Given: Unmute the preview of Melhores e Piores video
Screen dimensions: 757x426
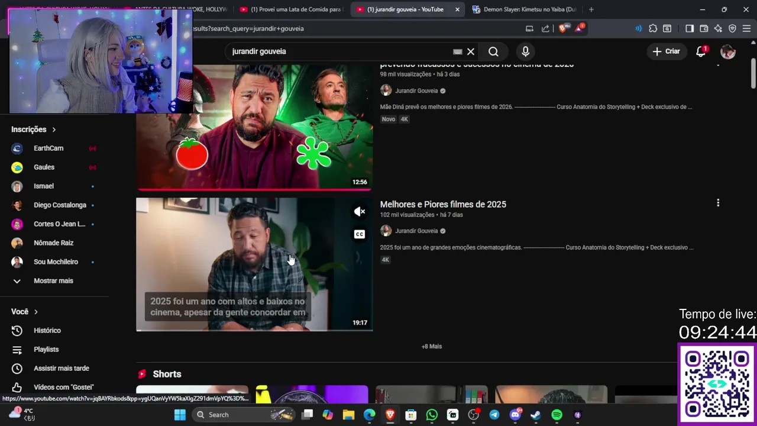Looking at the screenshot, I should tap(359, 211).
